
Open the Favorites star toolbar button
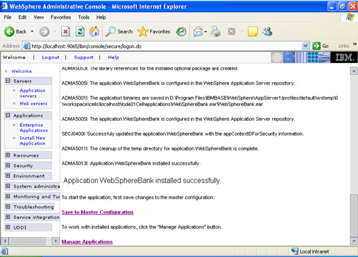[x=154, y=32]
